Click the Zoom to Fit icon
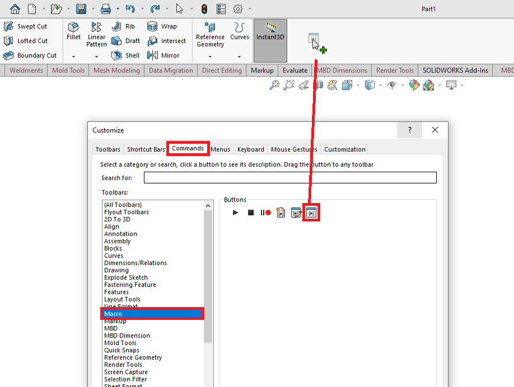 point(274,84)
